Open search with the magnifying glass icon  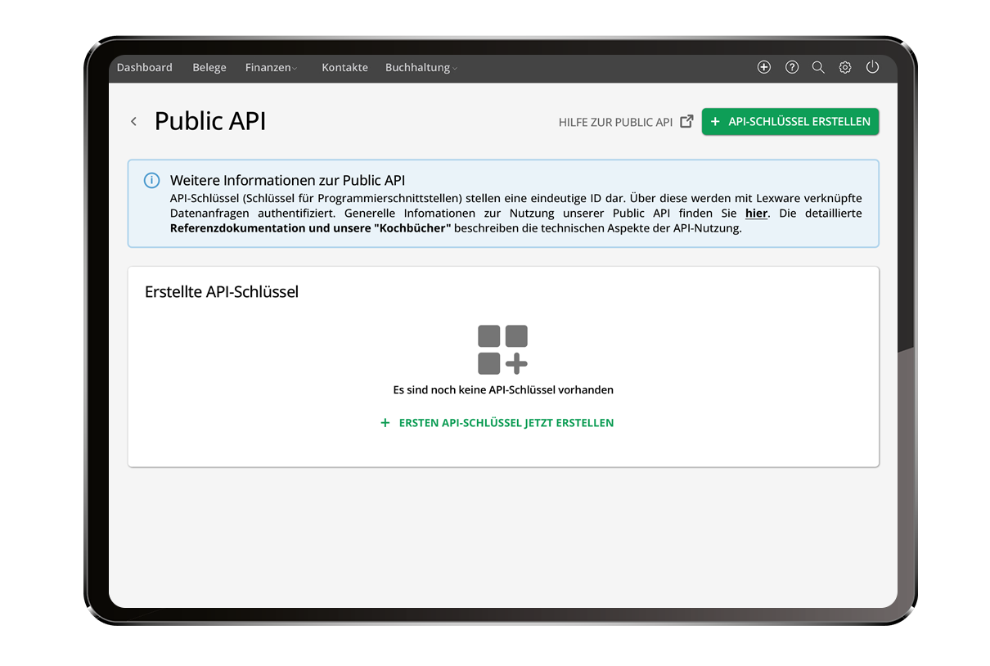click(818, 68)
